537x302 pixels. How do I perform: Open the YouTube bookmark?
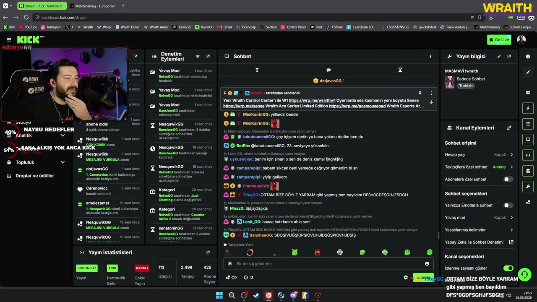[28, 27]
